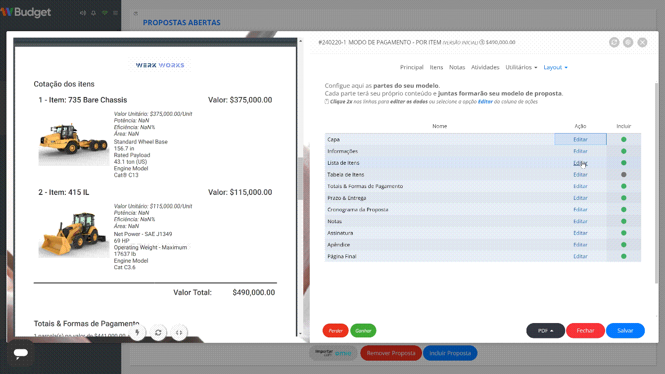665x374 pixels.
Task: Open the chat bubble widget
Action: [21, 353]
